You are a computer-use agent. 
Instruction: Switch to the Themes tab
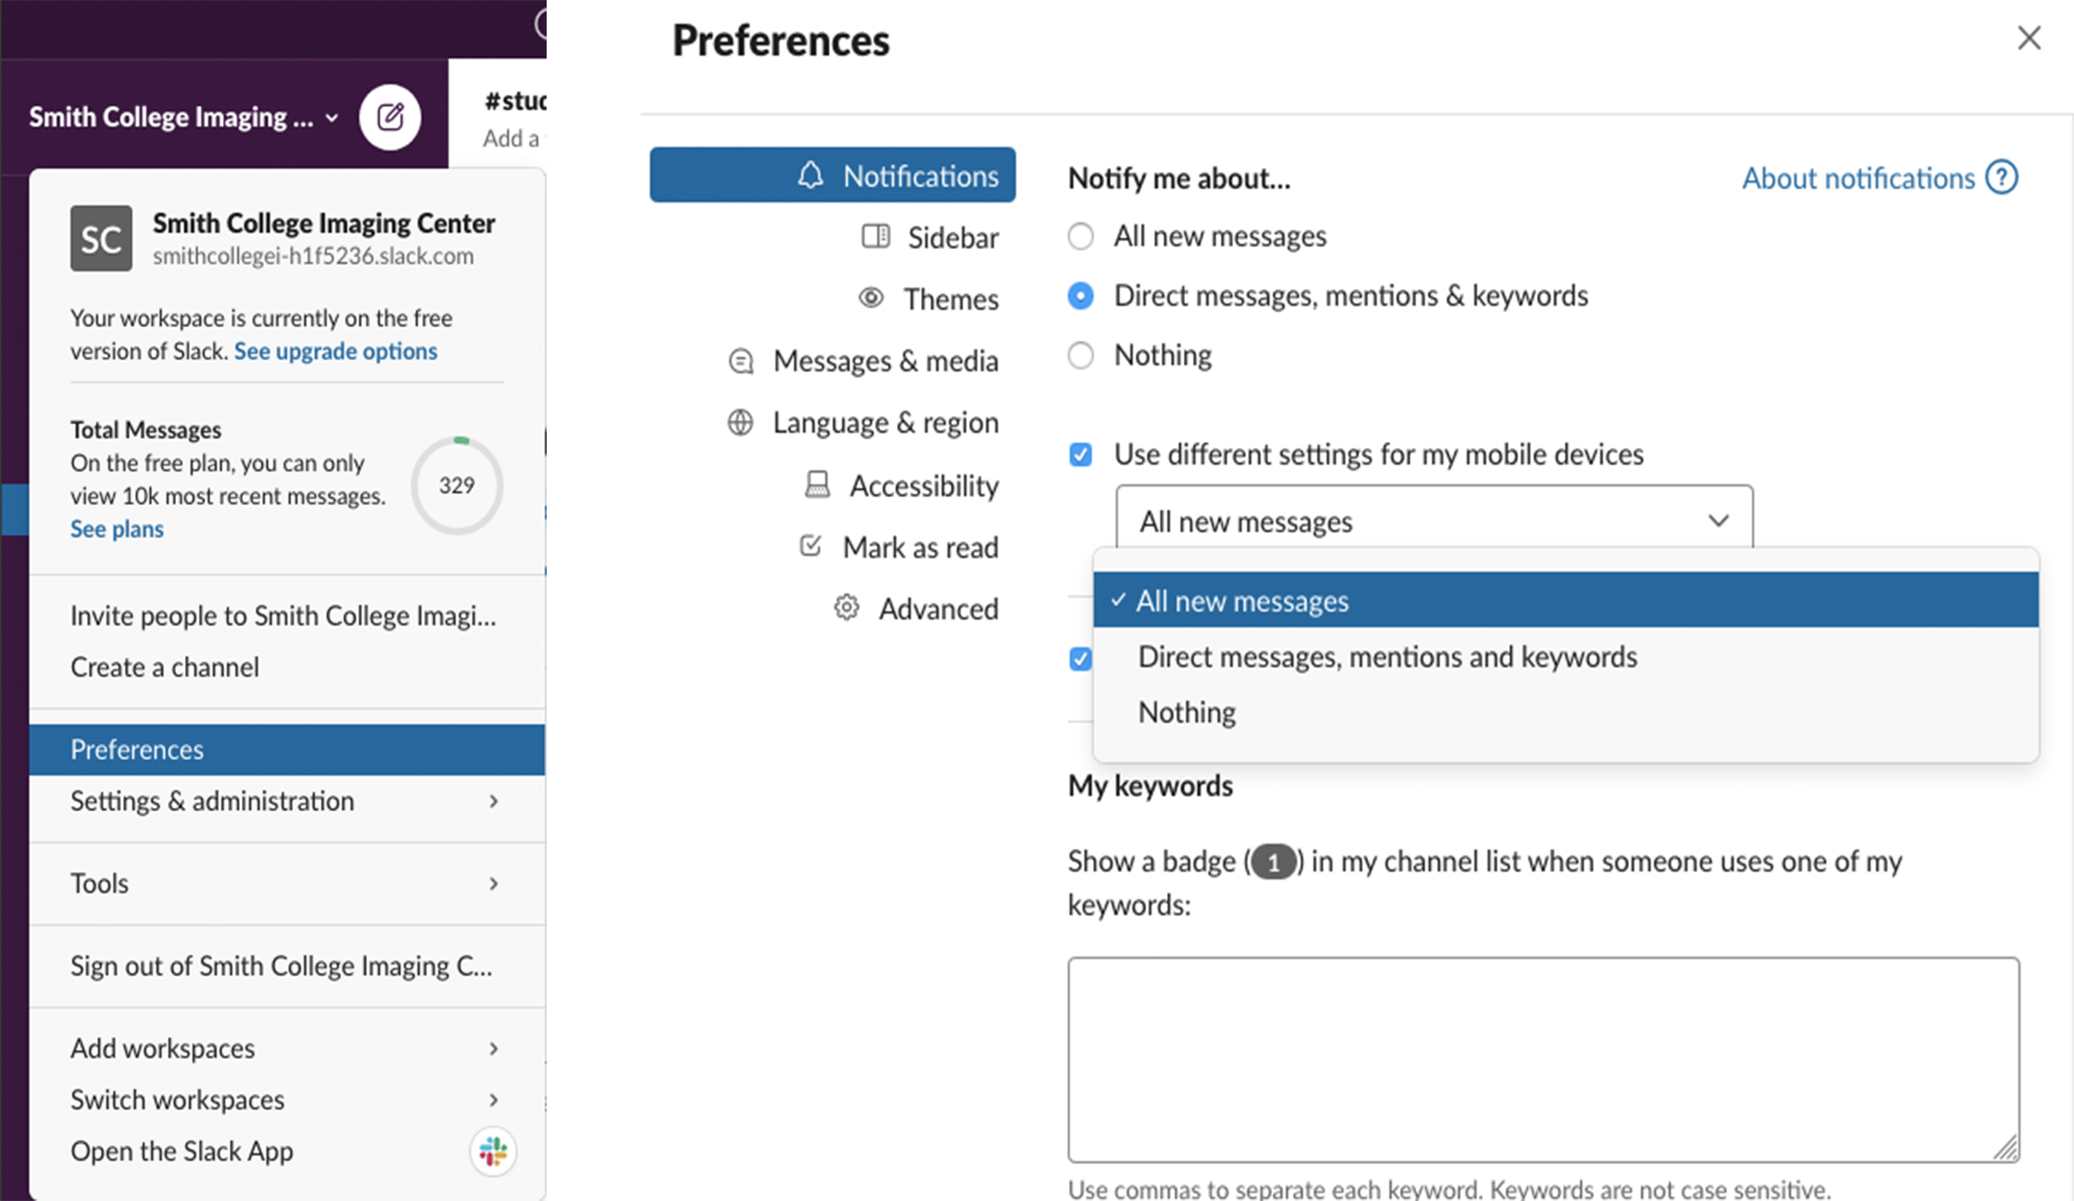(928, 298)
